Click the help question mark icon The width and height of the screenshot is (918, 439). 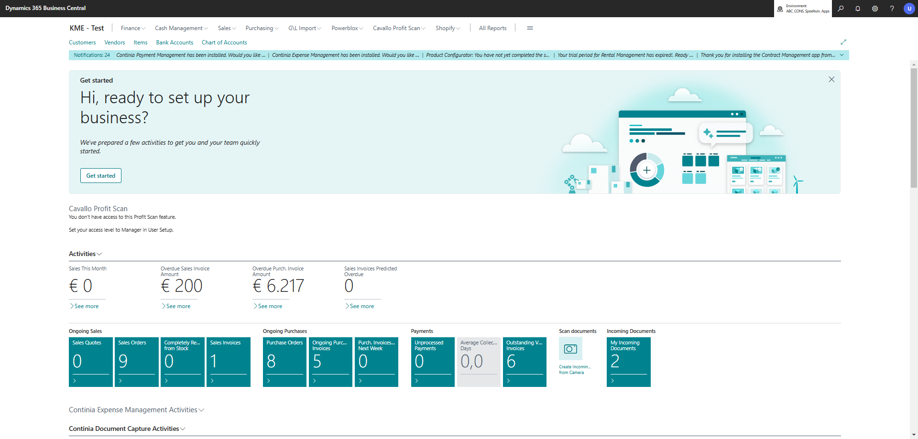(x=892, y=9)
